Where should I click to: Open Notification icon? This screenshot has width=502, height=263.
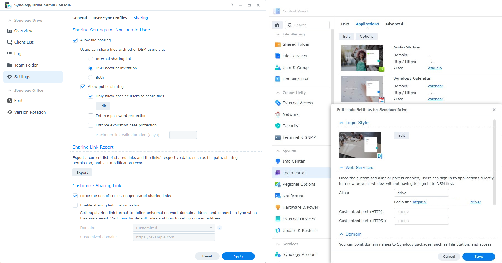click(x=278, y=196)
